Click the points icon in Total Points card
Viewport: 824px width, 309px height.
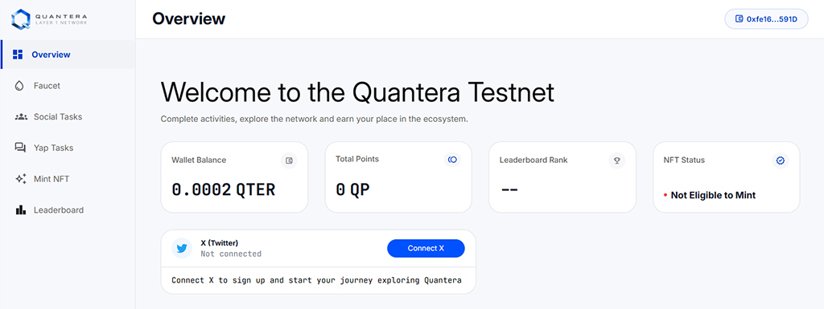(452, 159)
